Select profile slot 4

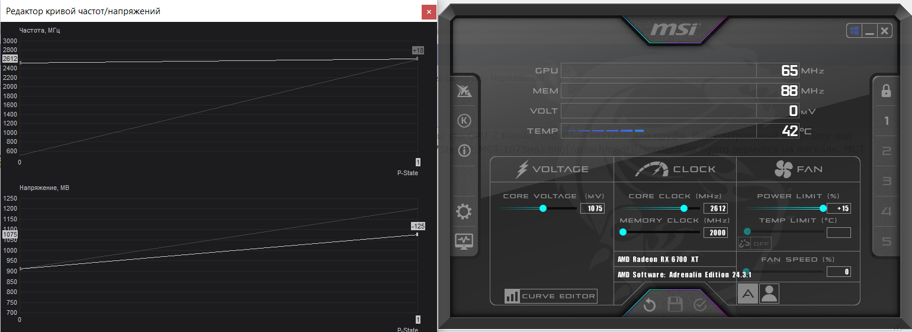(886, 211)
